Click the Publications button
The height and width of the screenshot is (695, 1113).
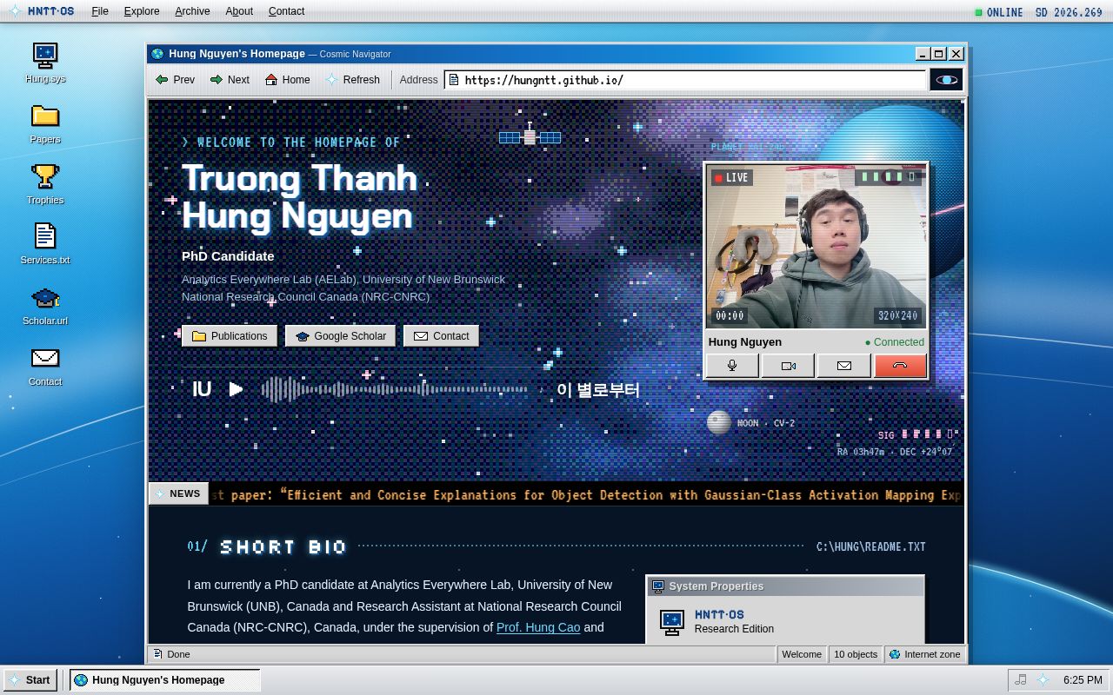(x=230, y=336)
